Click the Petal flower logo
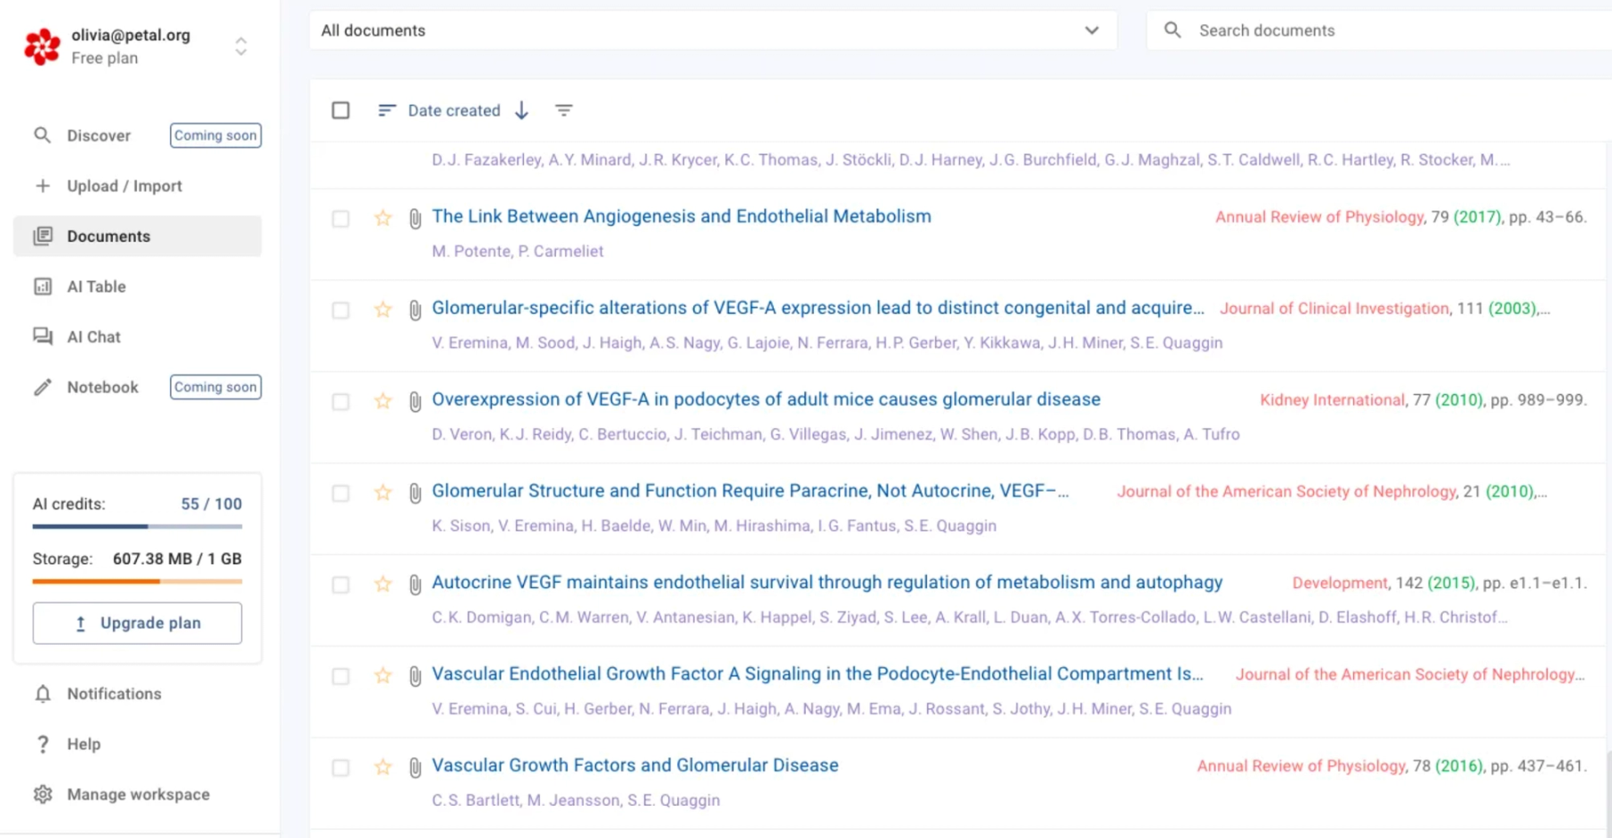 [x=42, y=47]
